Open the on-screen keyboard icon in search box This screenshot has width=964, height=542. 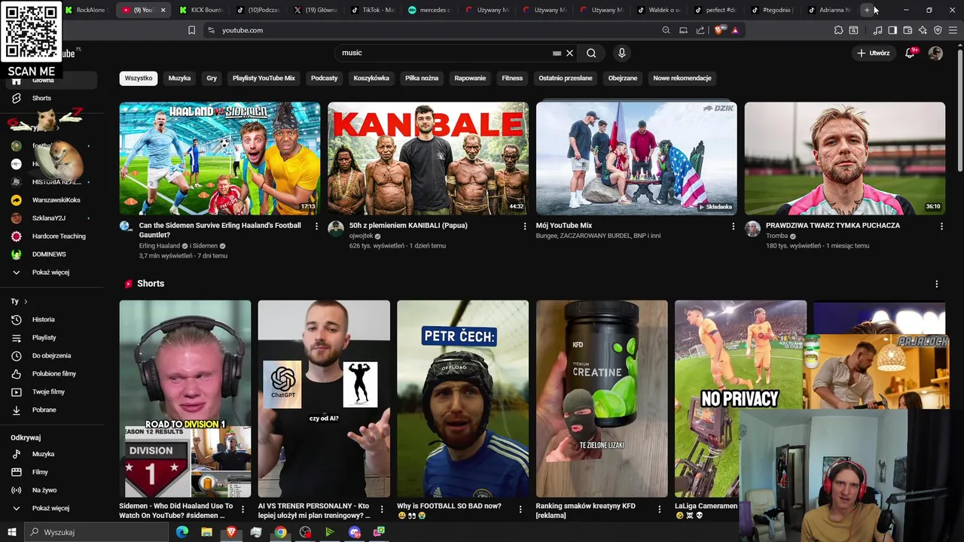(x=557, y=53)
